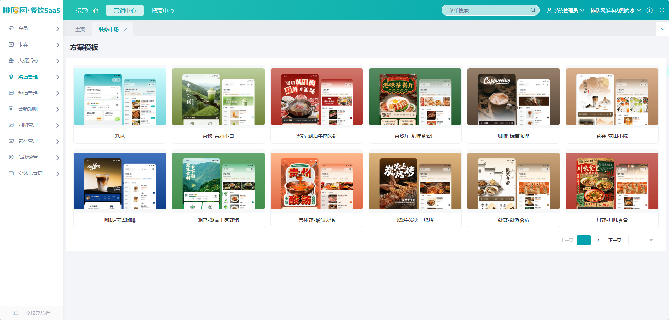
Task: Switch to the 主页 tab
Action: coord(80,29)
